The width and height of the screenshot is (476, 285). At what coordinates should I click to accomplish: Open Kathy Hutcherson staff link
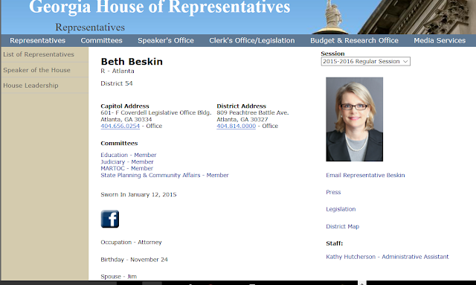(x=387, y=257)
